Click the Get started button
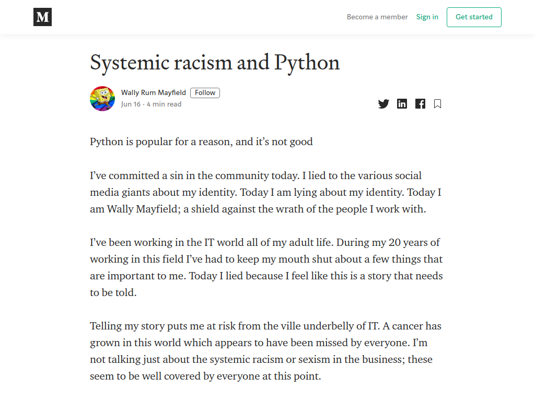535x401 pixels. [474, 17]
